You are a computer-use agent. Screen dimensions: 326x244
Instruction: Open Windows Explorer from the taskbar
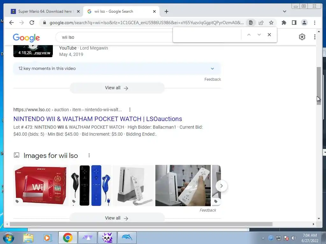(28, 238)
